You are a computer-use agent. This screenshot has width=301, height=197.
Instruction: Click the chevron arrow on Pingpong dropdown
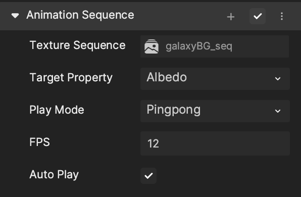[x=278, y=111]
